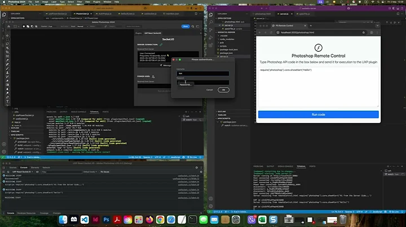Open the Console tab in UXP debugger
This screenshot has height=227, width=406.
click(24, 167)
